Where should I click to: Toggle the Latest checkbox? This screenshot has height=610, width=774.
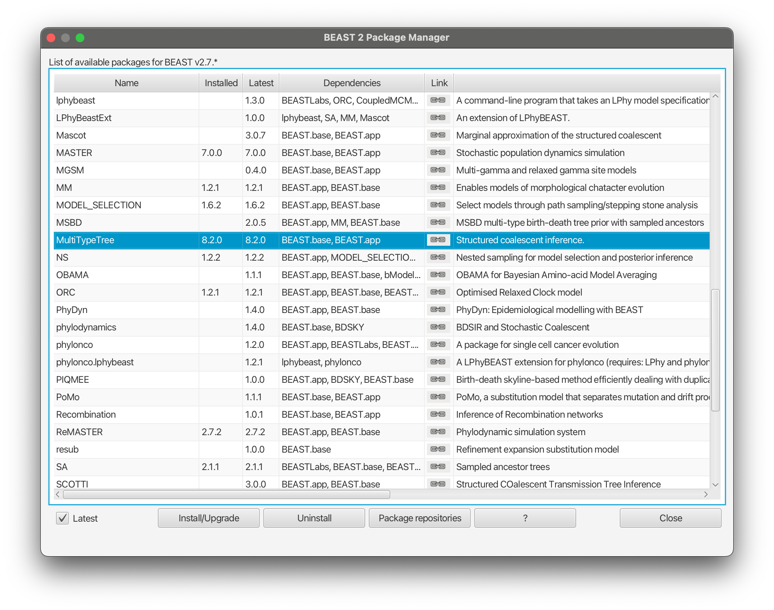[x=63, y=518]
